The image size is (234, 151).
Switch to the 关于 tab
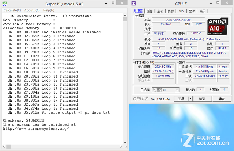click(x=203, y=11)
